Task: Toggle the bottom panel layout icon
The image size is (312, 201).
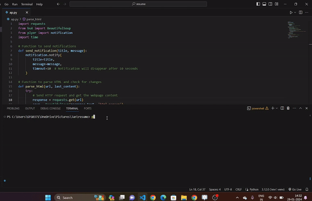Action: tap(264, 4)
